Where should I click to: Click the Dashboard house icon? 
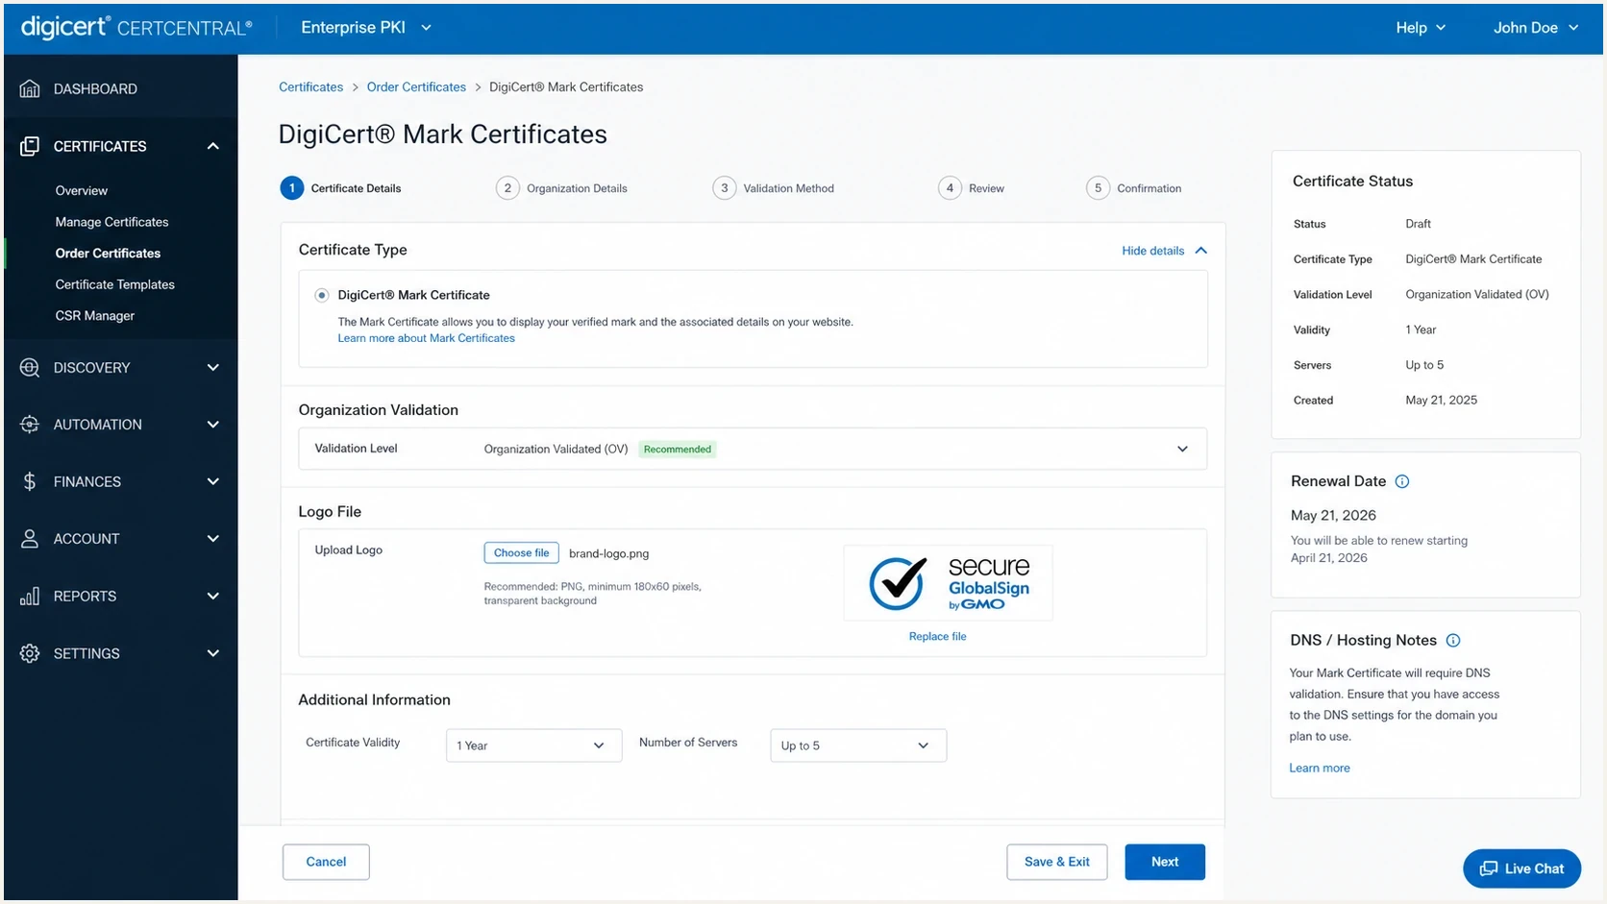click(x=30, y=88)
